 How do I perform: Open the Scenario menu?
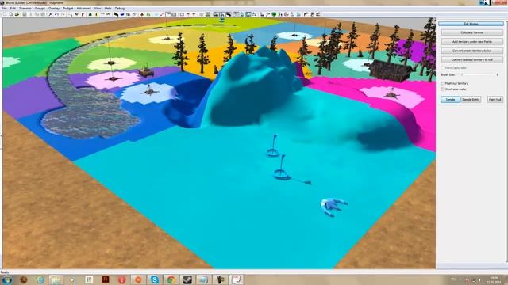(x=25, y=9)
